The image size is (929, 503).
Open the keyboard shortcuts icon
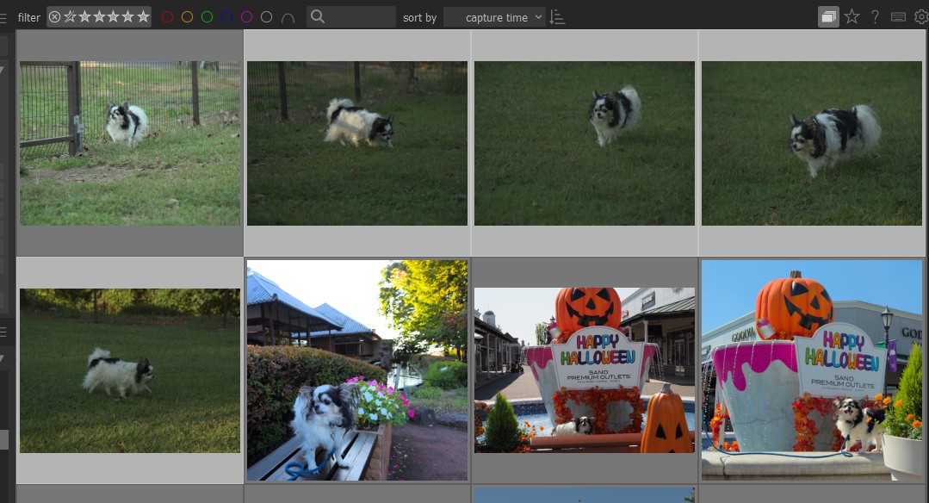click(x=898, y=16)
